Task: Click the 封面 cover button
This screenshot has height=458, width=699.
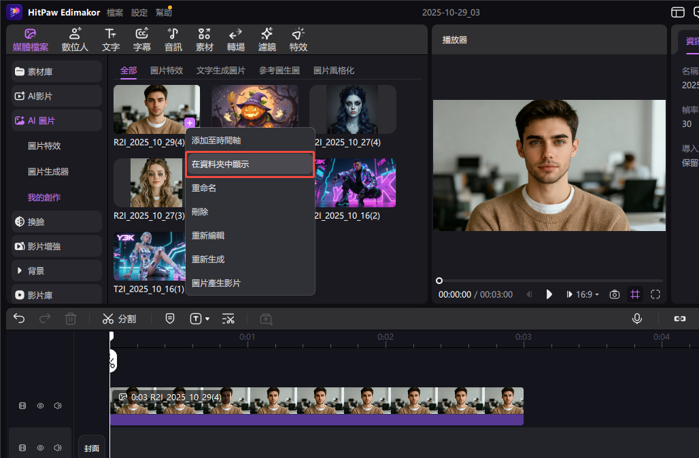Action: coord(92,448)
